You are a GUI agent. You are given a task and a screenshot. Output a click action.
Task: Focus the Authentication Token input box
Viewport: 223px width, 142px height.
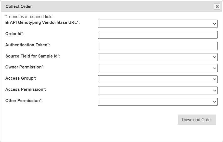(158, 46)
